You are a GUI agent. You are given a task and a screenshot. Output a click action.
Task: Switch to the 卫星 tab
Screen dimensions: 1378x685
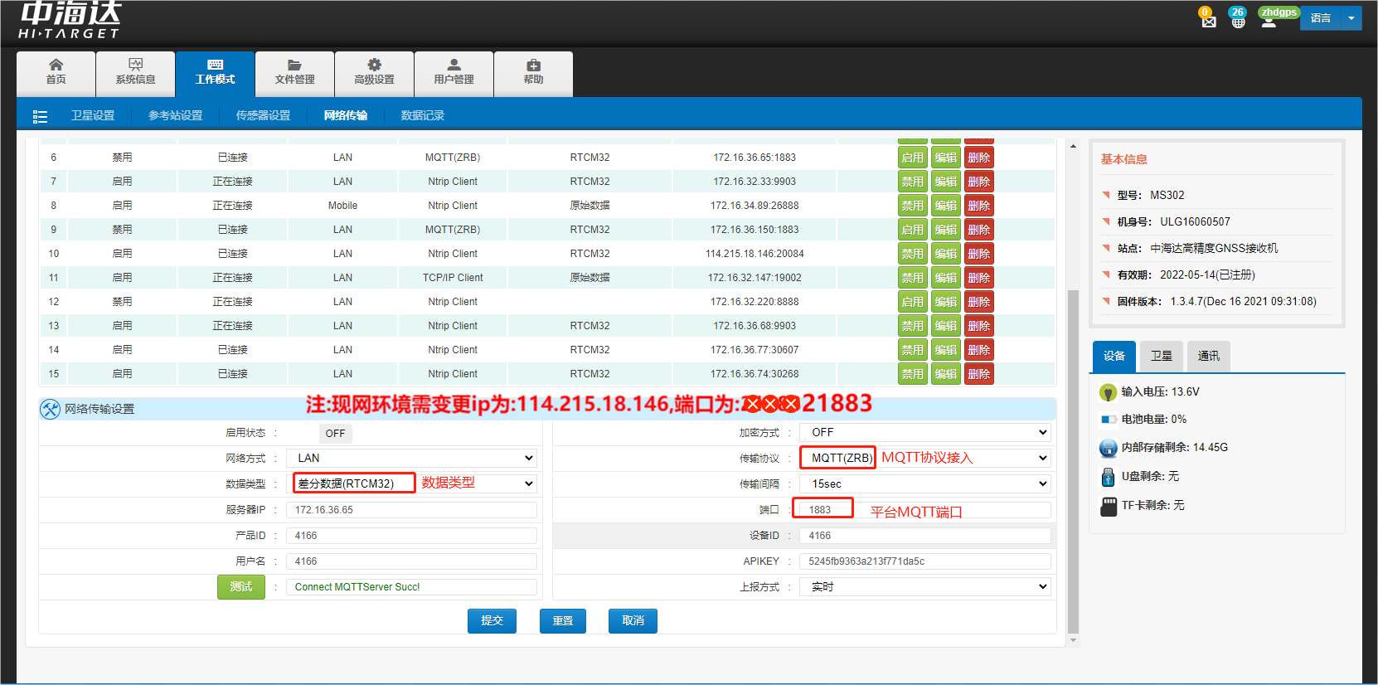click(1161, 356)
